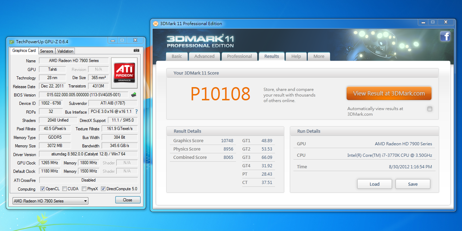Click the BIOS save chip icon in GPU-Z
The image size is (462, 231).
pos(134,94)
